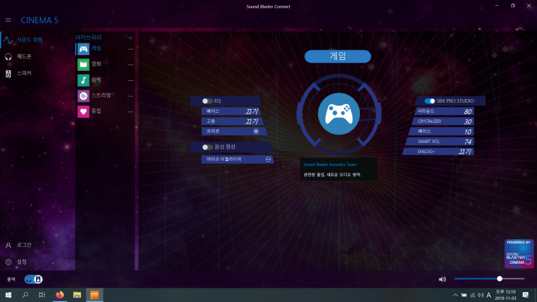Open the taskbar search

tap(25, 295)
